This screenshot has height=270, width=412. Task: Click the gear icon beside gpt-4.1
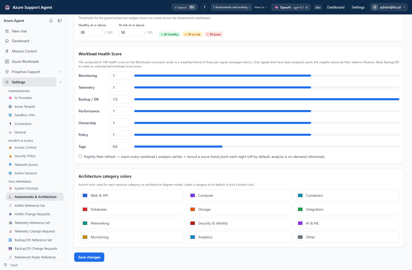pyautogui.click(x=307, y=7)
